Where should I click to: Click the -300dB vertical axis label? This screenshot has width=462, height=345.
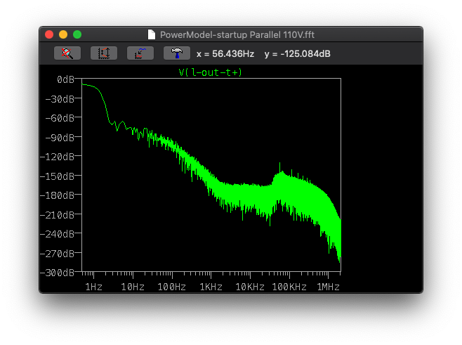click(x=57, y=273)
